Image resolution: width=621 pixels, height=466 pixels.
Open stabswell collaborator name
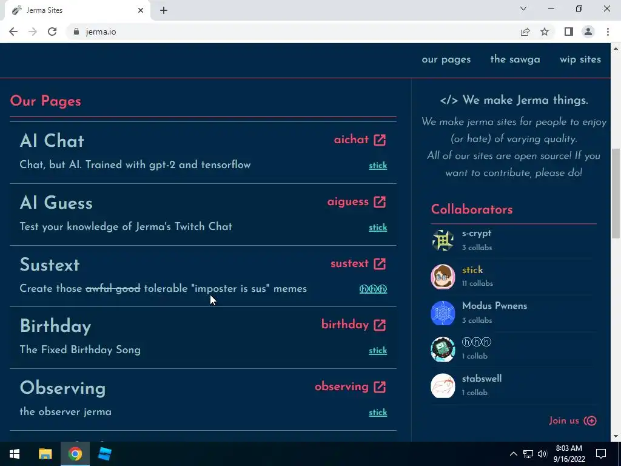482,379
